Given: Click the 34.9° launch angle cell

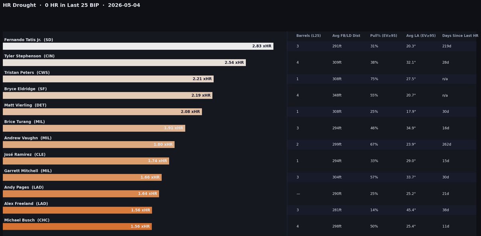Looking at the screenshot, I should pyautogui.click(x=411, y=128).
